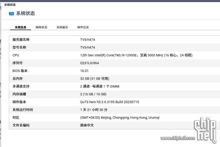Click the server name value TVS-h474

coord(87,40)
